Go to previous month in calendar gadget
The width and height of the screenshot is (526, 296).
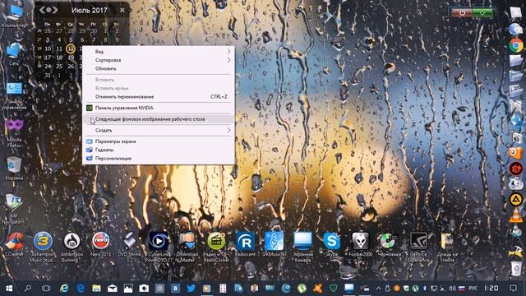pyautogui.click(x=42, y=10)
